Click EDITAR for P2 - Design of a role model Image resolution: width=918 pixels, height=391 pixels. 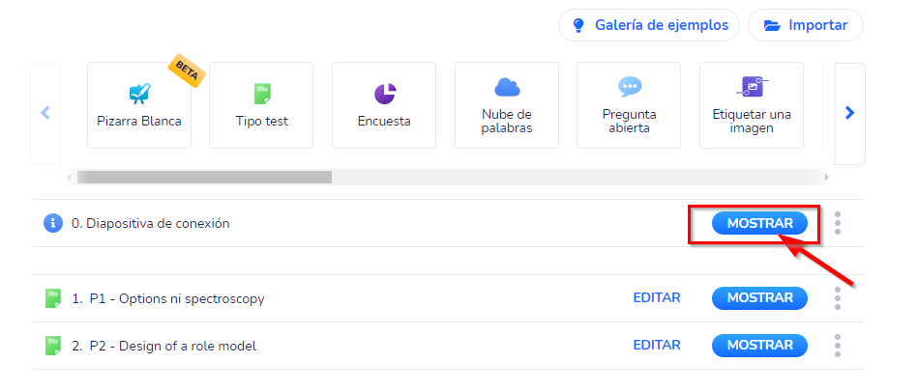pyautogui.click(x=657, y=346)
